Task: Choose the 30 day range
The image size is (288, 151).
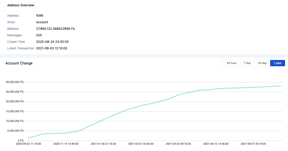Action: click(x=262, y=63)
